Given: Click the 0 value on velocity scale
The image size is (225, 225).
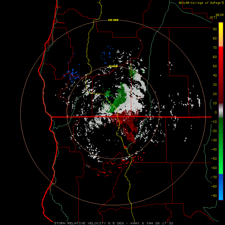Looking at the screenshot, I should pyautogui.click(x=216, y=112).
